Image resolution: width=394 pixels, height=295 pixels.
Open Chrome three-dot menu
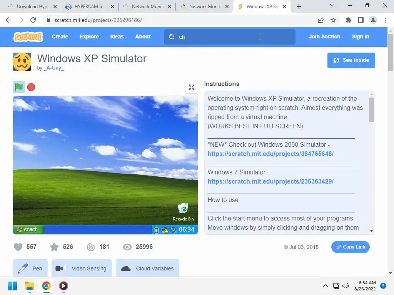[x=386, y=20]
